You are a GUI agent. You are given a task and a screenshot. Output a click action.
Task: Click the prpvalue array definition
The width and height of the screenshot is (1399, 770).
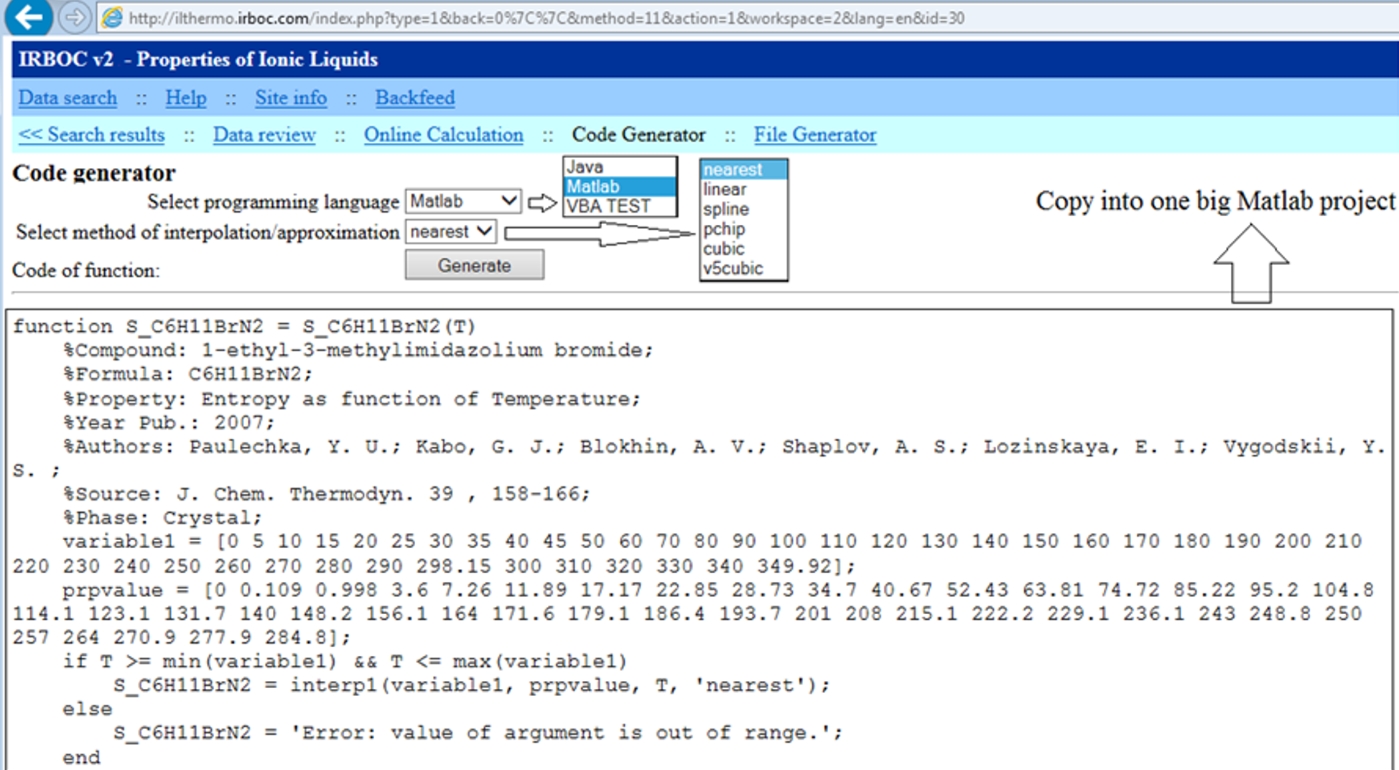point(693,613)
